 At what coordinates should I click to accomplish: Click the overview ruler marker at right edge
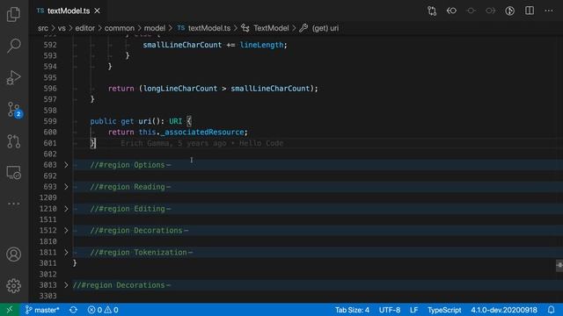[x=559, y=265]
